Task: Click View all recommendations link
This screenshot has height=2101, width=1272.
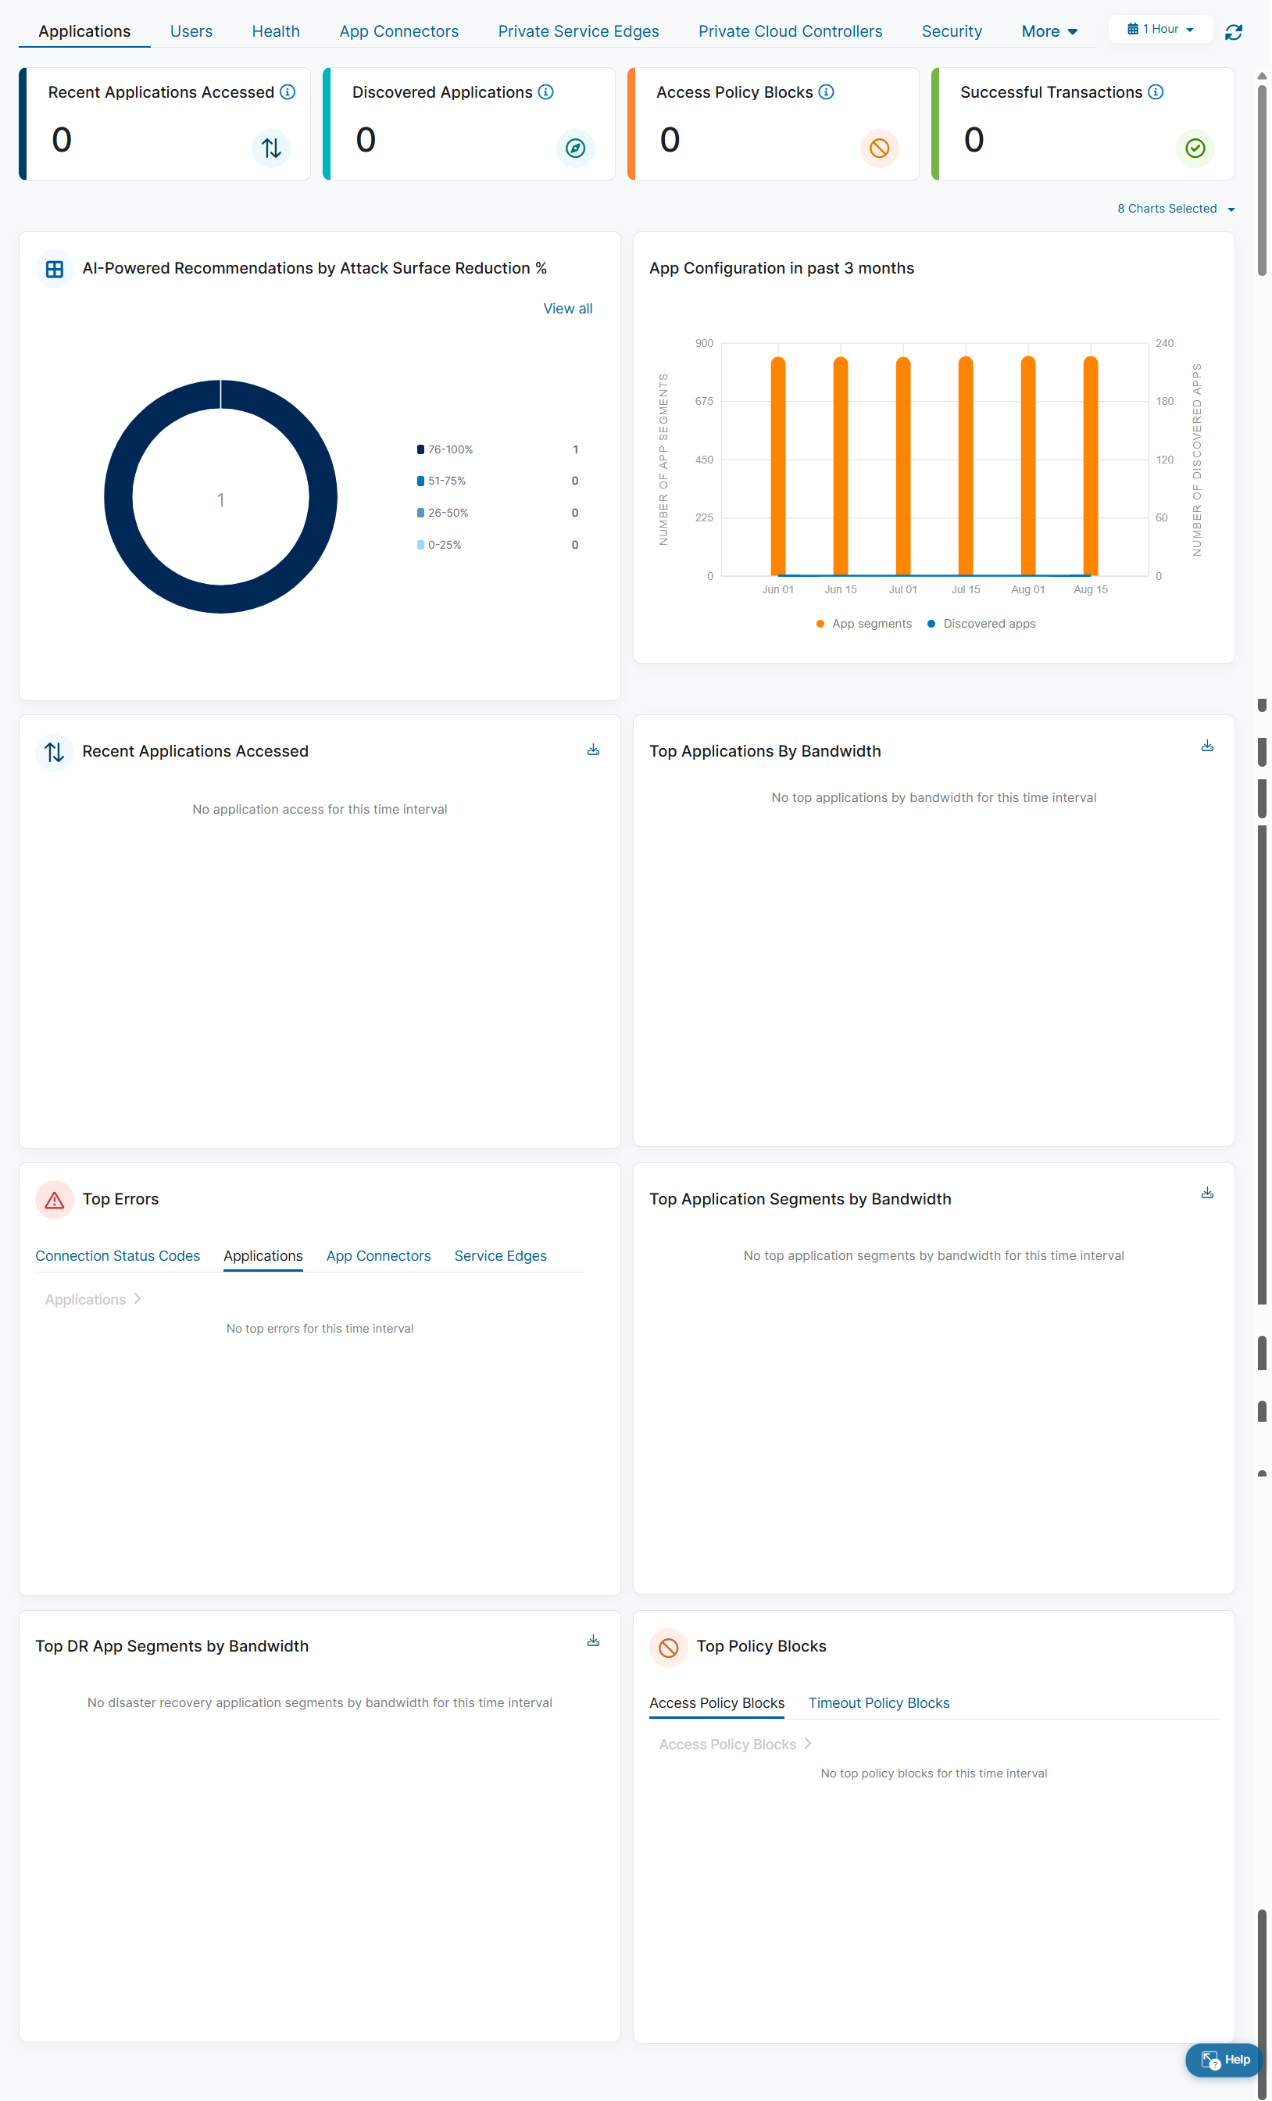Action: point(568,309)
